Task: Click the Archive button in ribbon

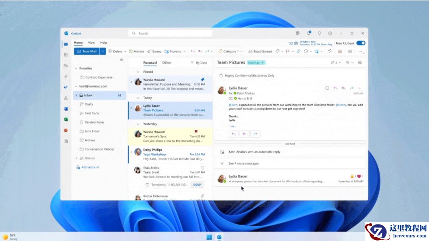Action: pyautogui.click(x=136, y=52)
